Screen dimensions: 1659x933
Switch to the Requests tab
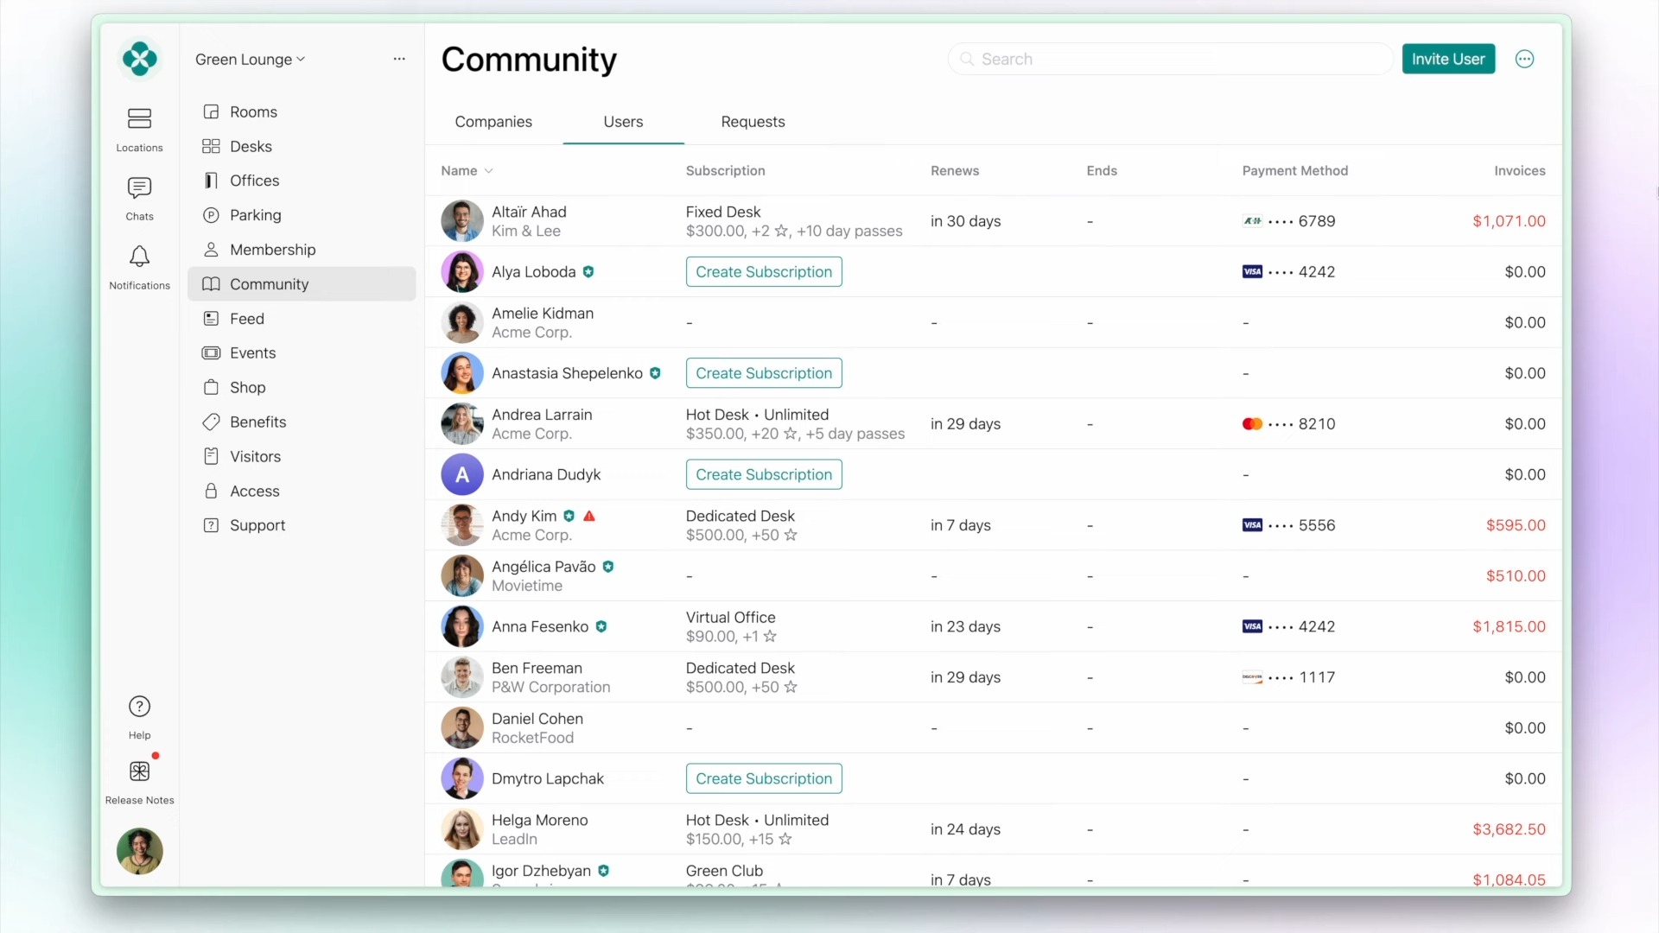753,122
